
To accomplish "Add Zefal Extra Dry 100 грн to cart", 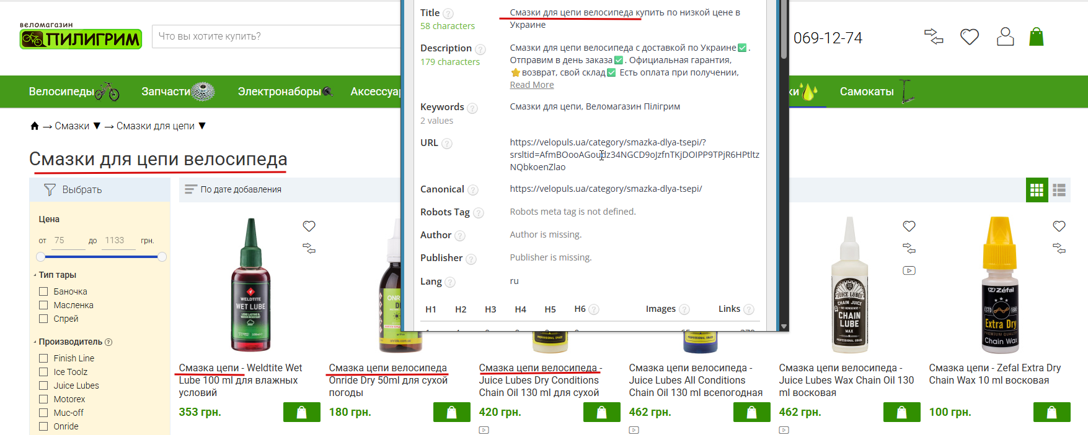I will point(1052,412).
